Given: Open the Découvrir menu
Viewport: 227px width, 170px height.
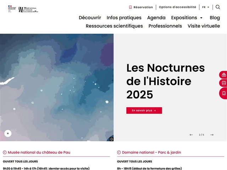Looking at the screenshot, I should [x=90, y=18].
